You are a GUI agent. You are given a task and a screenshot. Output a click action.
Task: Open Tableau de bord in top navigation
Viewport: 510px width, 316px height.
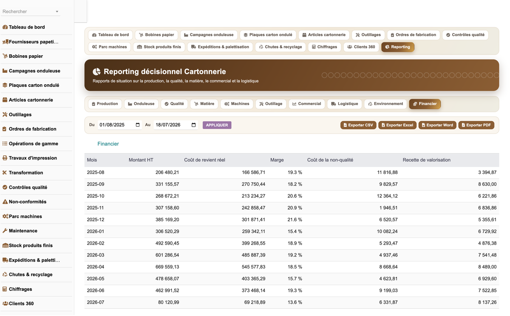110,35
